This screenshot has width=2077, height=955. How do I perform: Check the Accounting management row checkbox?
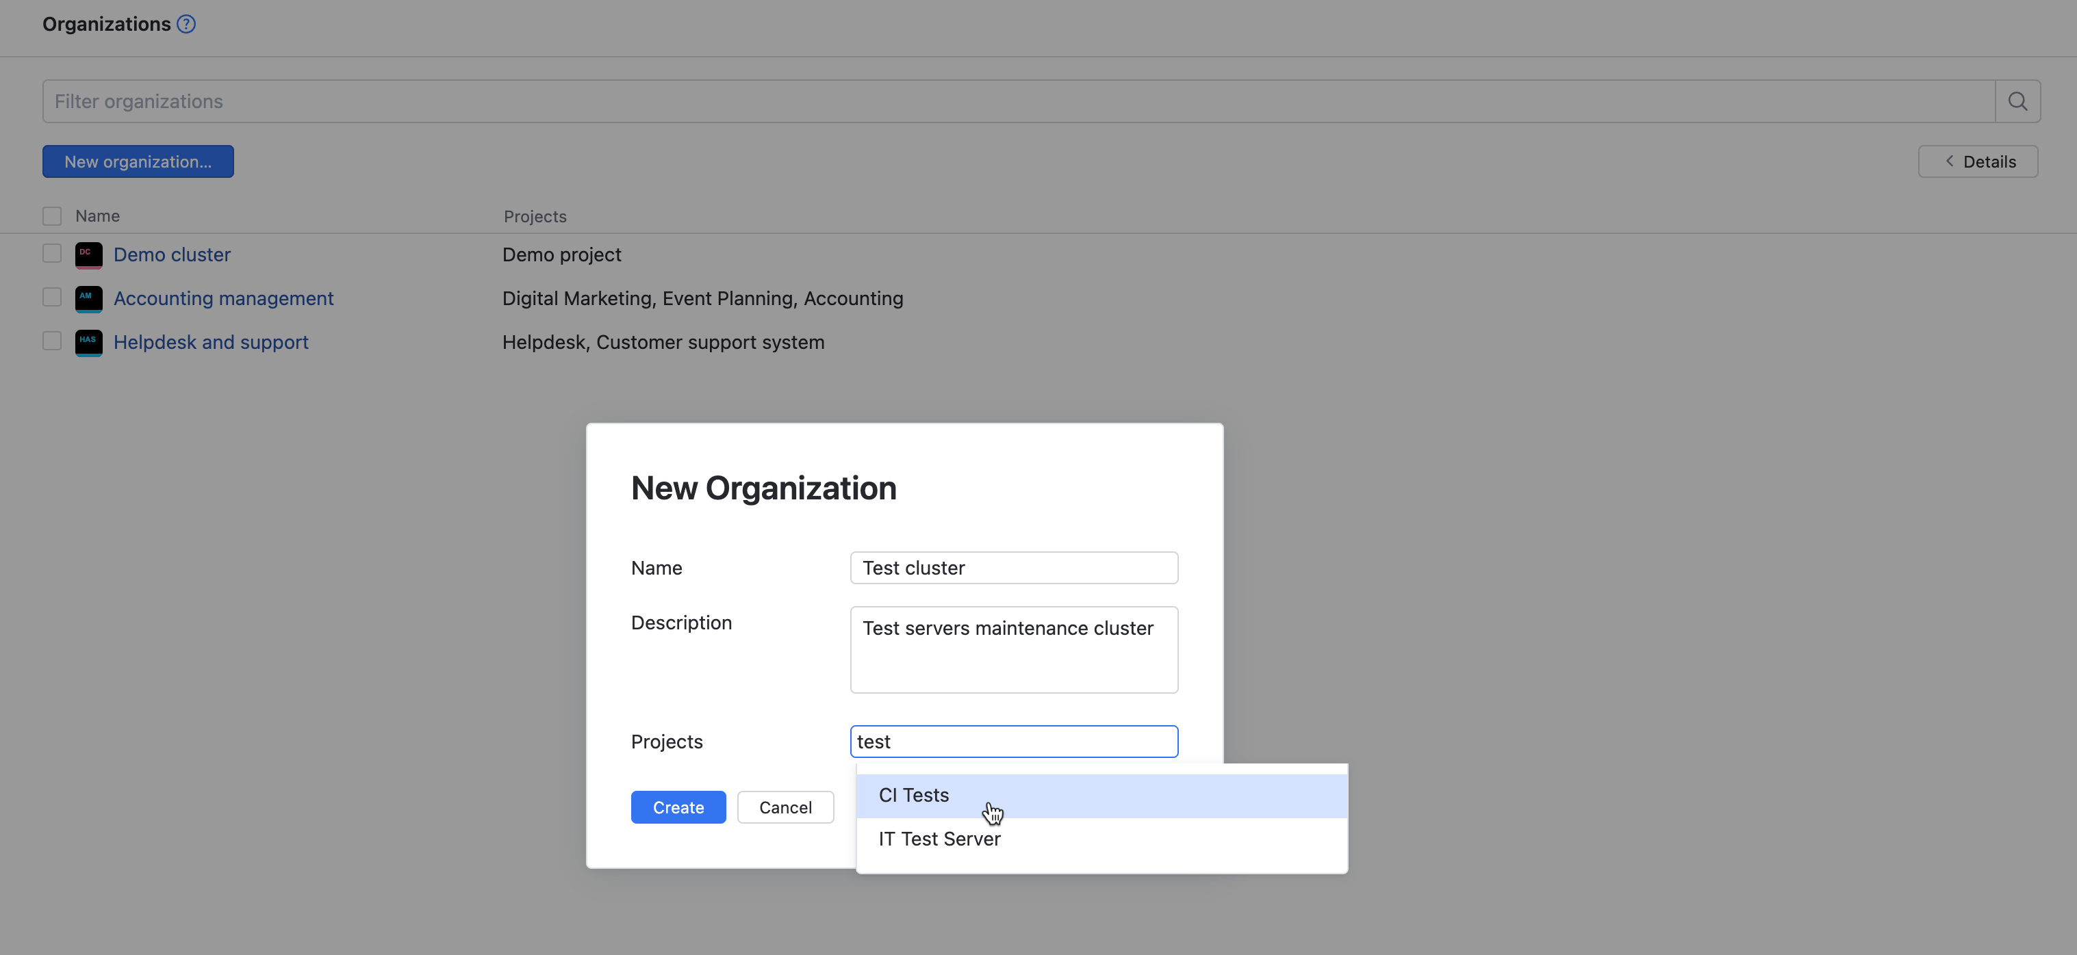click(x=51, y=297)
